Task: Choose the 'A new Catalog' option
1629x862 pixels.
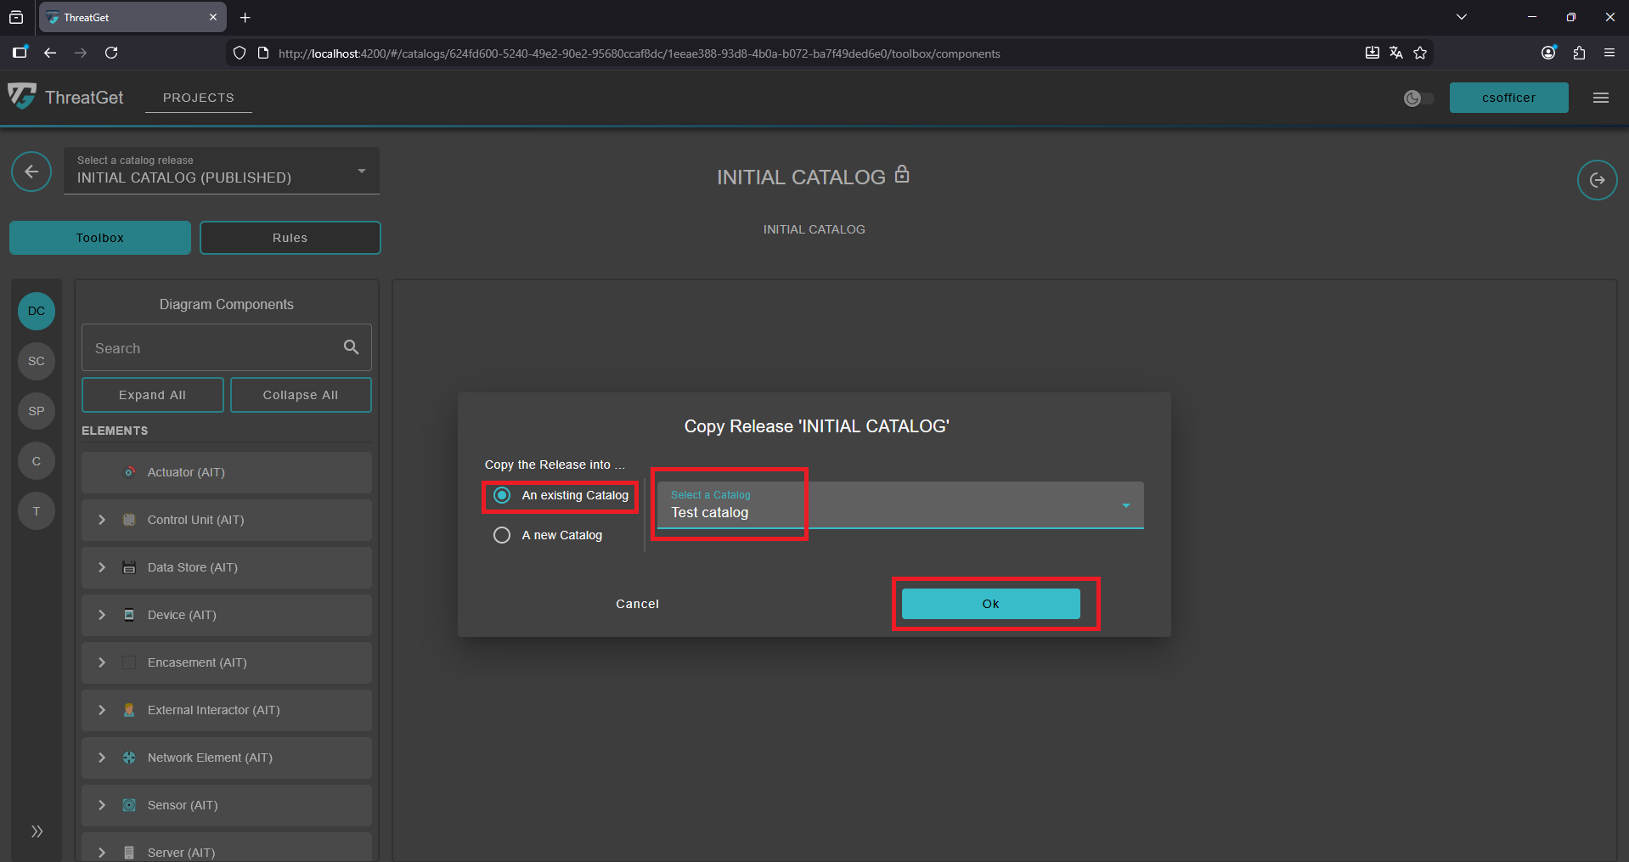Action: [x=502, y=535]
